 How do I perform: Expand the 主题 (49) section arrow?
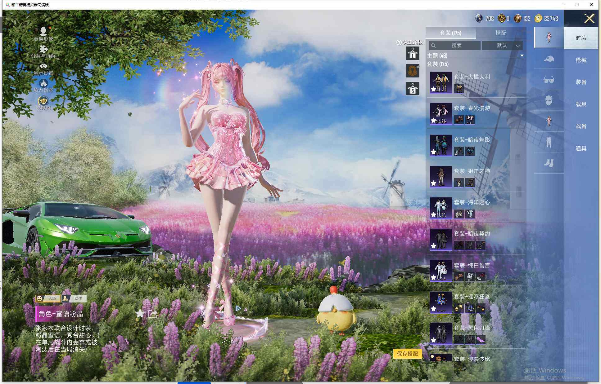[x=522, y=56]
